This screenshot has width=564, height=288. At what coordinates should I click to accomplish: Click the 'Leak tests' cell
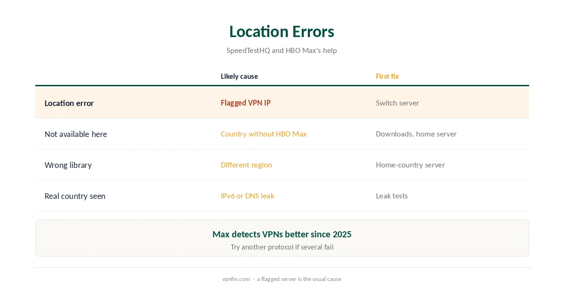coord(392,196)
